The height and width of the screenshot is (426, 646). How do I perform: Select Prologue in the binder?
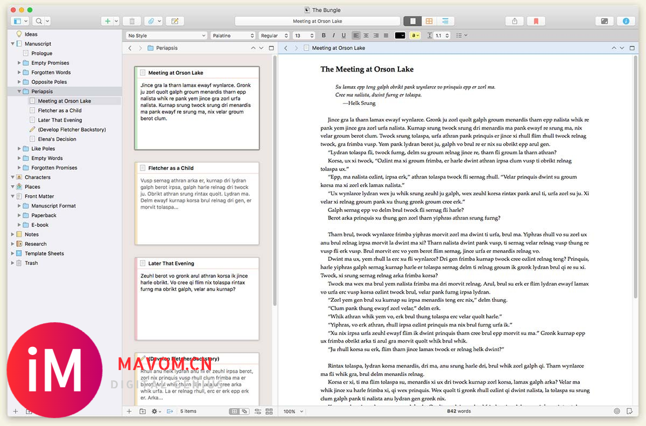pyautogui.click(x=42, y=53)
